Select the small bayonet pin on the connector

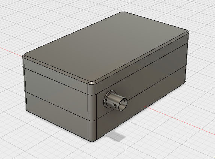(115, 105)
